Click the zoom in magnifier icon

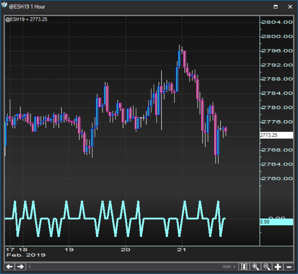(255, 267)
